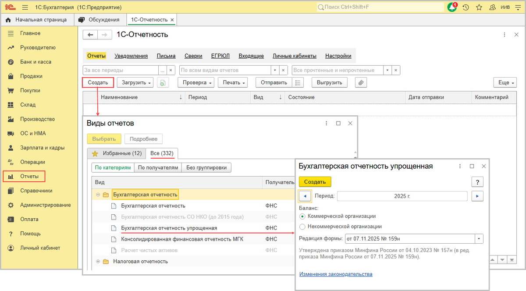Viewport: 526px width, 291px height.
Task: Select Консолидированная финансовая отчетность МГК row
Action: [x=193, y=239]
